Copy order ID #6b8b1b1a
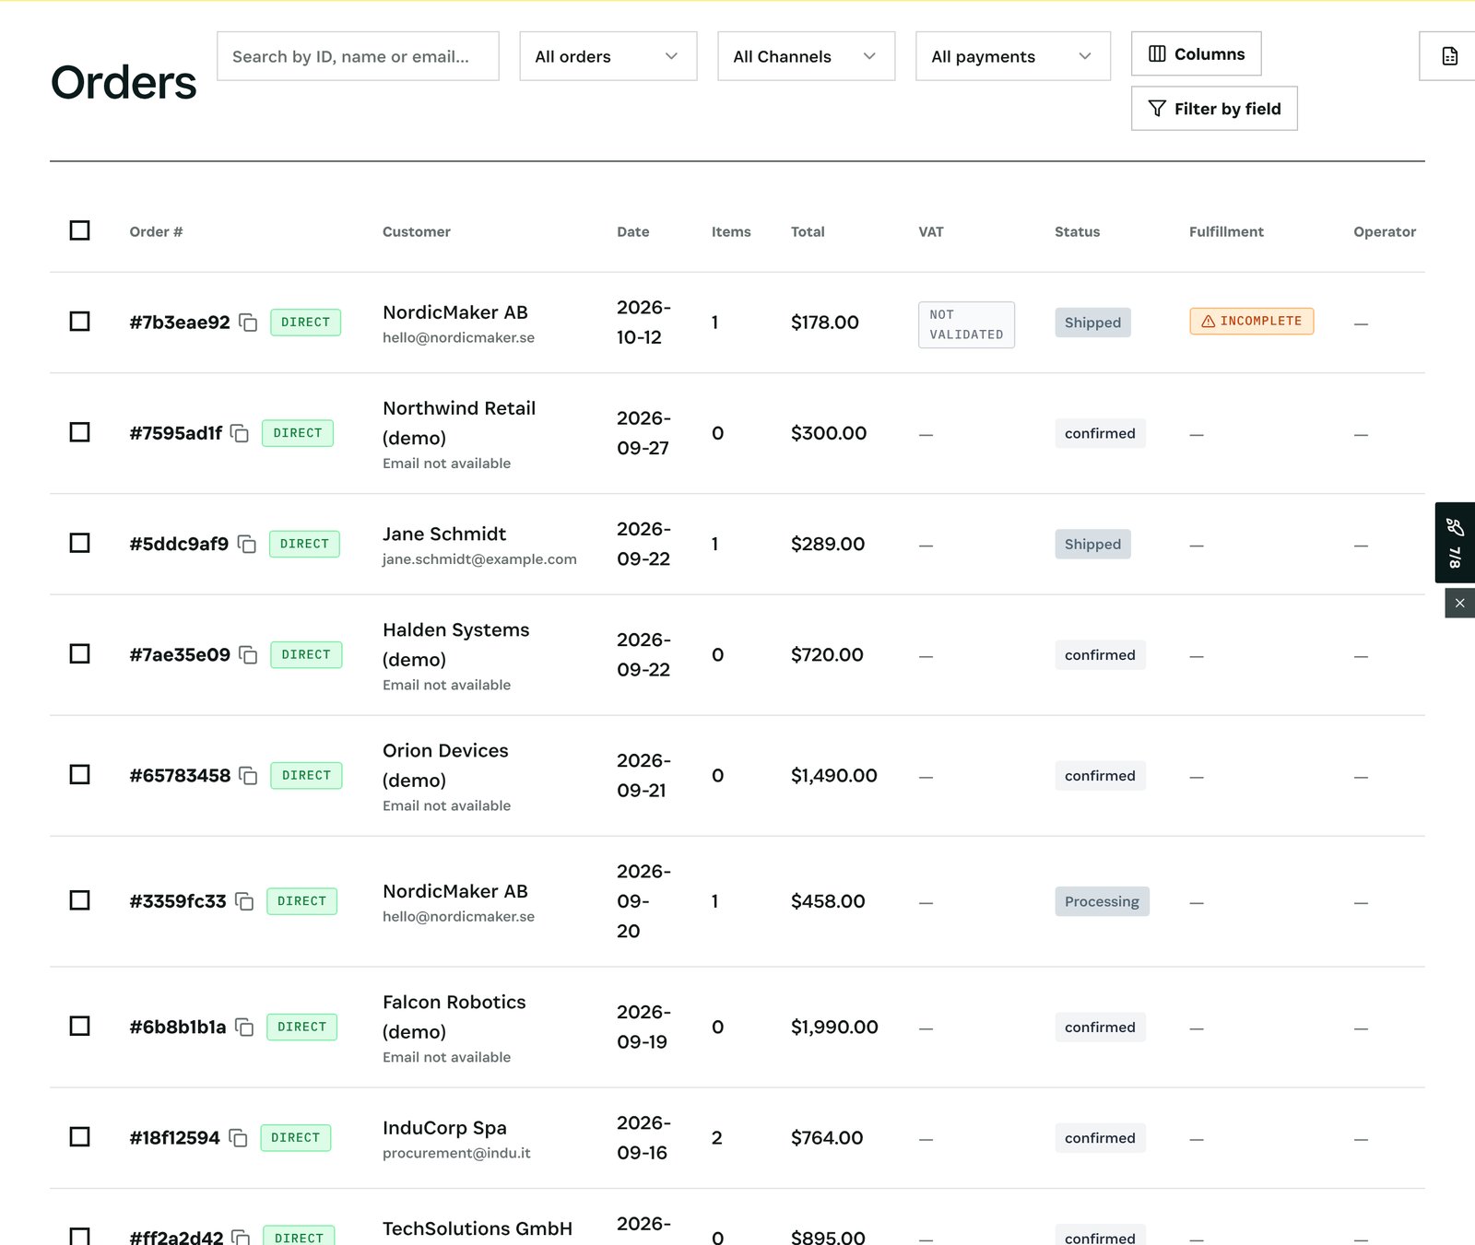Screen dimensions: 1475x1245 pyautogui.click(x=244, y=1028)
